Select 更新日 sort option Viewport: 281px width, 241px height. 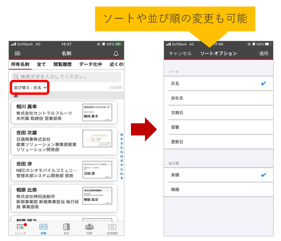coord(219,142)
